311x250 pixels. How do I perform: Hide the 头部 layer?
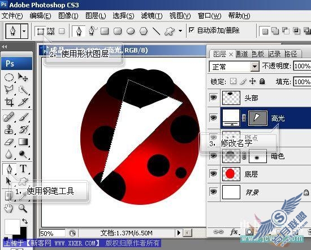tap(213, 98)
